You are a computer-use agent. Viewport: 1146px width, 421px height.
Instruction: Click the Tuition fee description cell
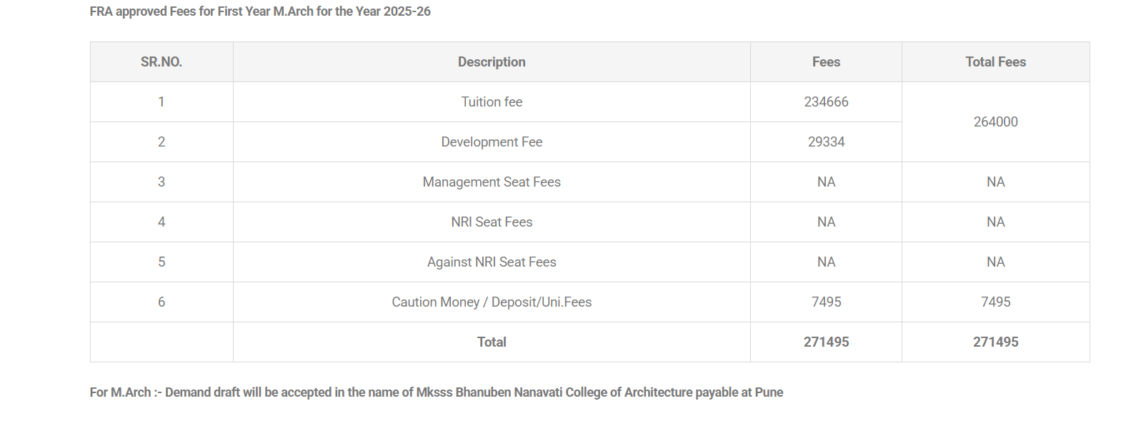tap(492, 102)
